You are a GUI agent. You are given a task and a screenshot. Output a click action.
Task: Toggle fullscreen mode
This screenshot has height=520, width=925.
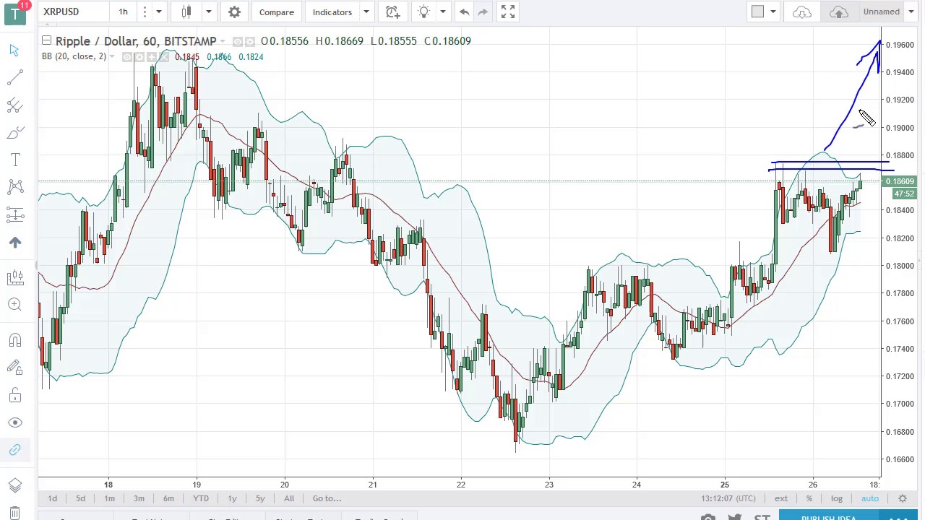point(507,12)
